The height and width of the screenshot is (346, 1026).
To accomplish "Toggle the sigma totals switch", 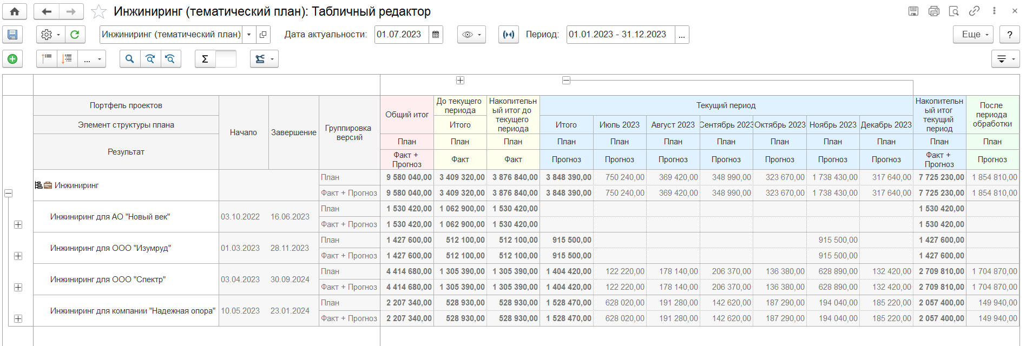I will click(x=226, y=59).
